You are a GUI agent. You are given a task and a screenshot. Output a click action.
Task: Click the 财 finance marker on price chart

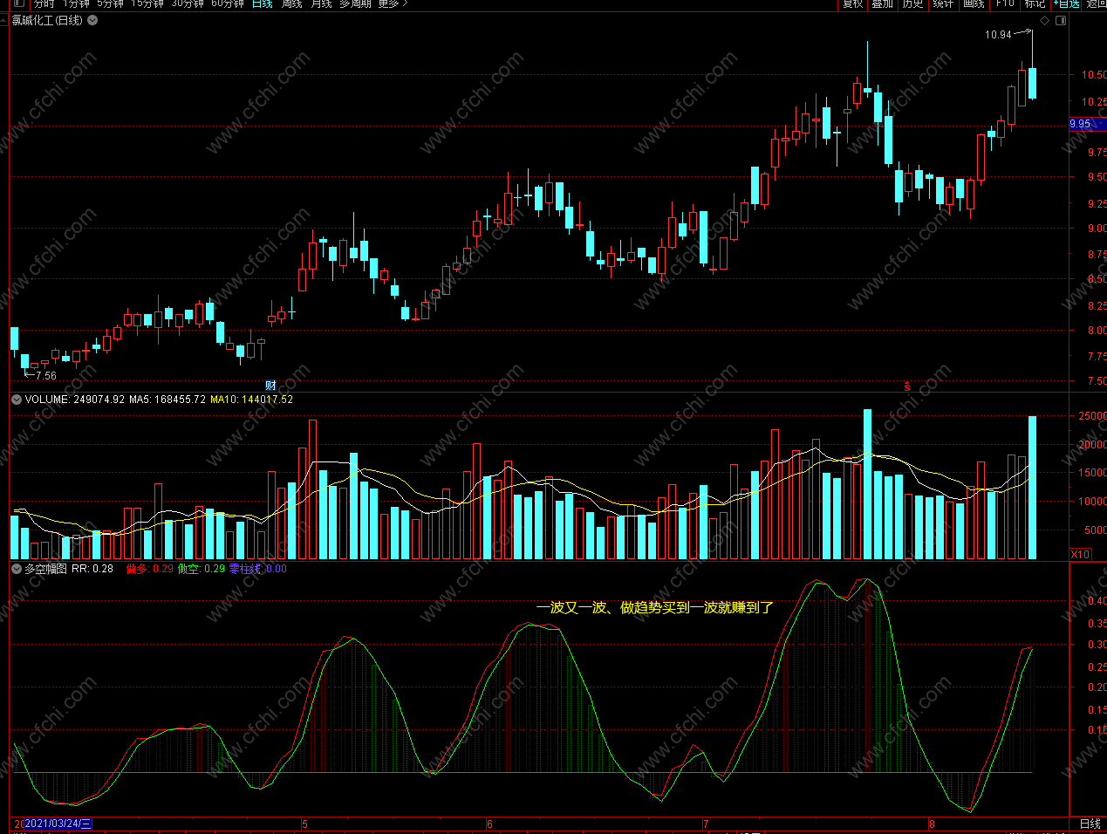(x=270, y=386)
